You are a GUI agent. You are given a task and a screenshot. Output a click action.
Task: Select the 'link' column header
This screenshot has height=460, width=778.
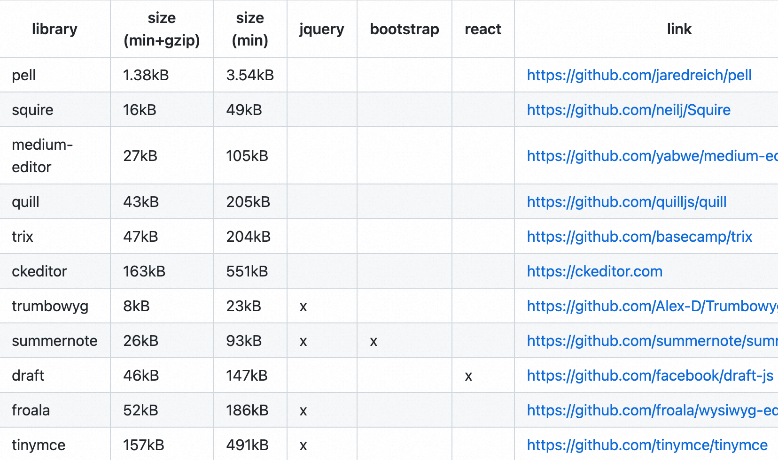pos(679,29)
